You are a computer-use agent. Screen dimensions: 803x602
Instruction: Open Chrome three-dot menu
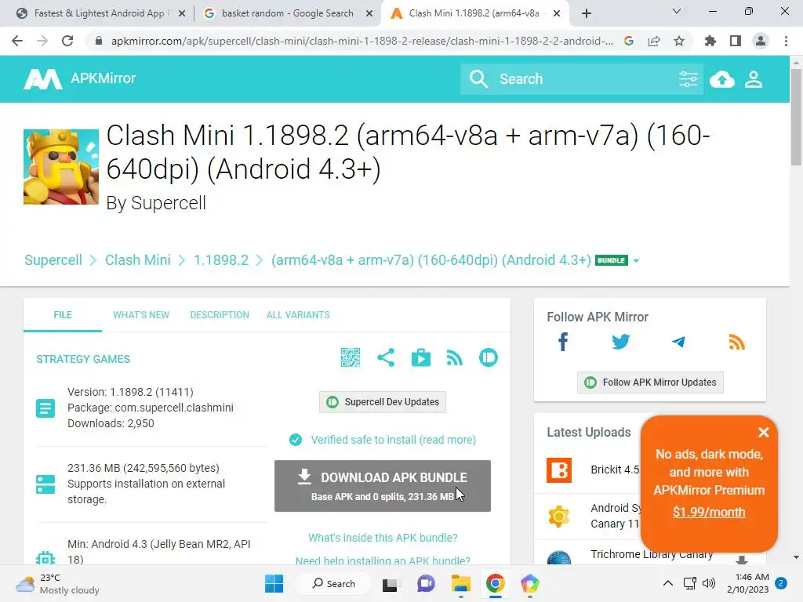coord(786,41)
